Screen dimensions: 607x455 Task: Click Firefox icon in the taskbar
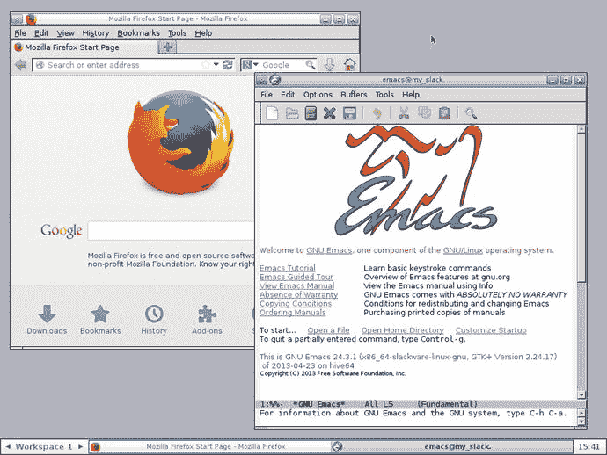tap(95, 447)
